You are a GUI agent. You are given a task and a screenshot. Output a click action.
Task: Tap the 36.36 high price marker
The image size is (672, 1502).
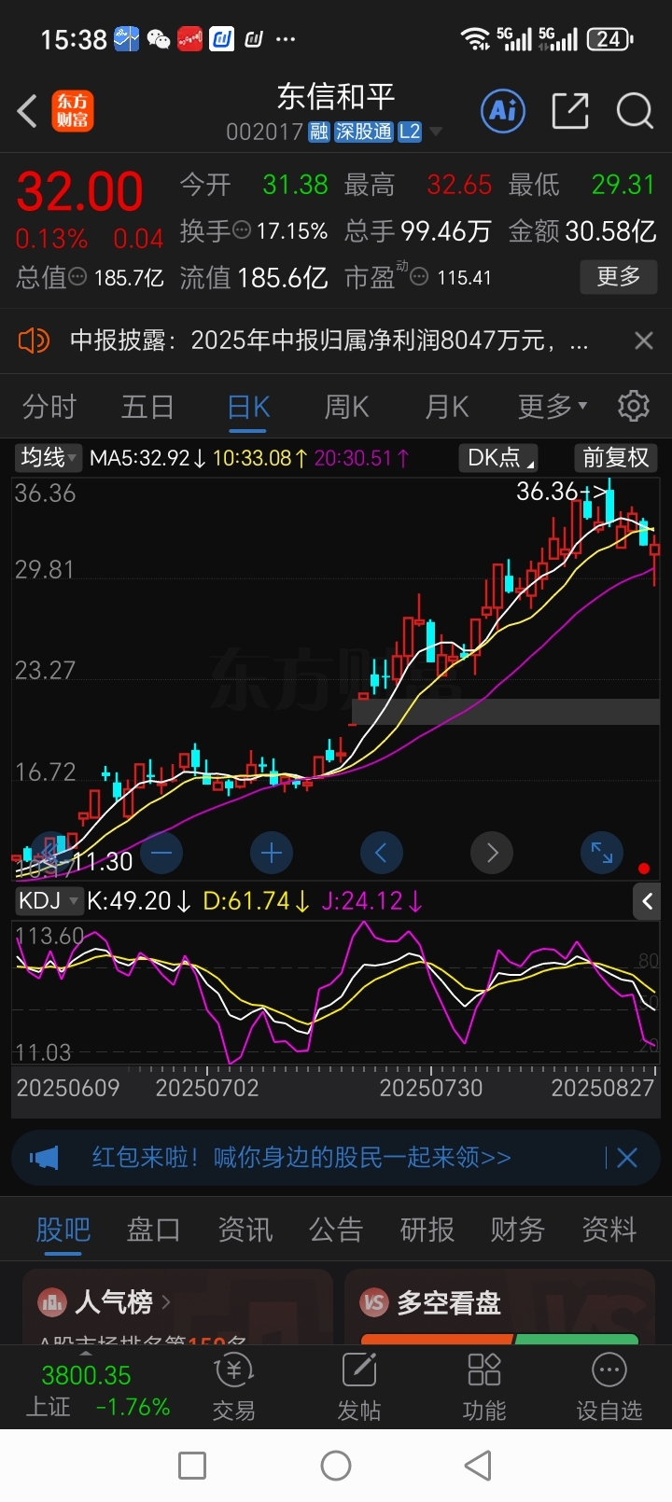(561, 491)
